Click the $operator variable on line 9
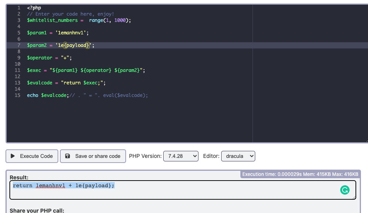The image size is (368, 213). [40, 58]
